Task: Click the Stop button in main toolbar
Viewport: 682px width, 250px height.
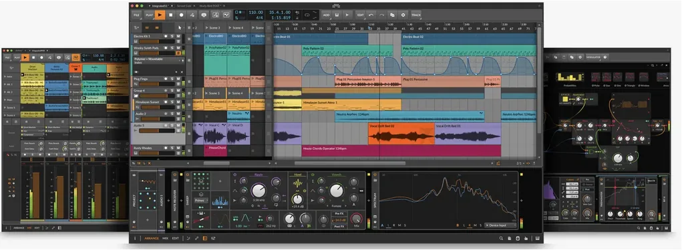Action: pos(170,15)
